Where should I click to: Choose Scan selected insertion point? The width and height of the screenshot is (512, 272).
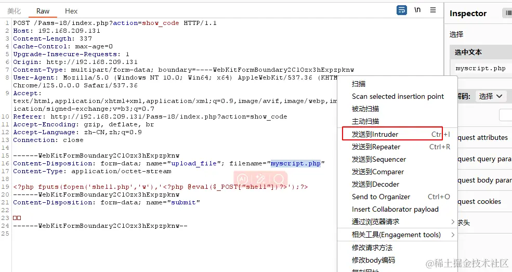coord(398,96)
